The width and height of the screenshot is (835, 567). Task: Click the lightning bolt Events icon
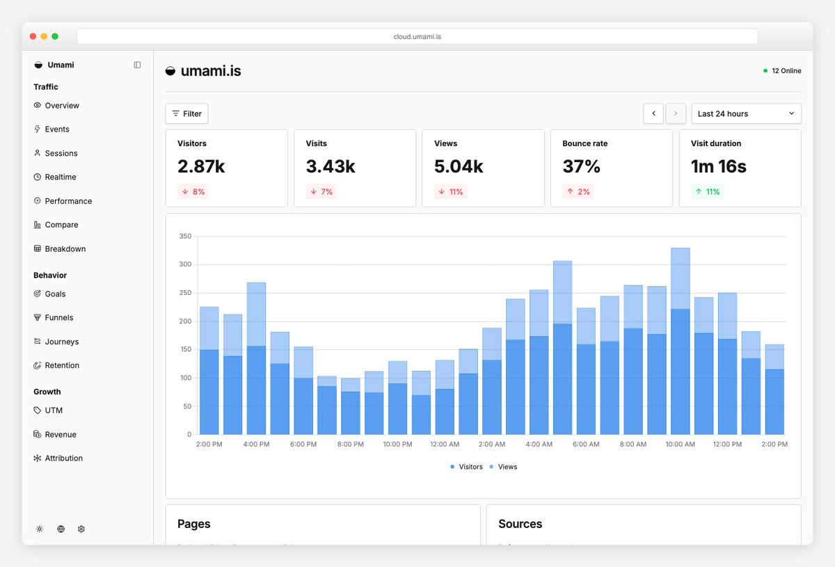pos(38,129)
